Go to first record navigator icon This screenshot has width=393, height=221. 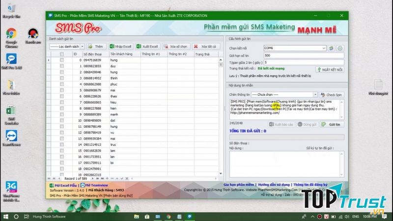pyautogui.click(x=49, y=178)
